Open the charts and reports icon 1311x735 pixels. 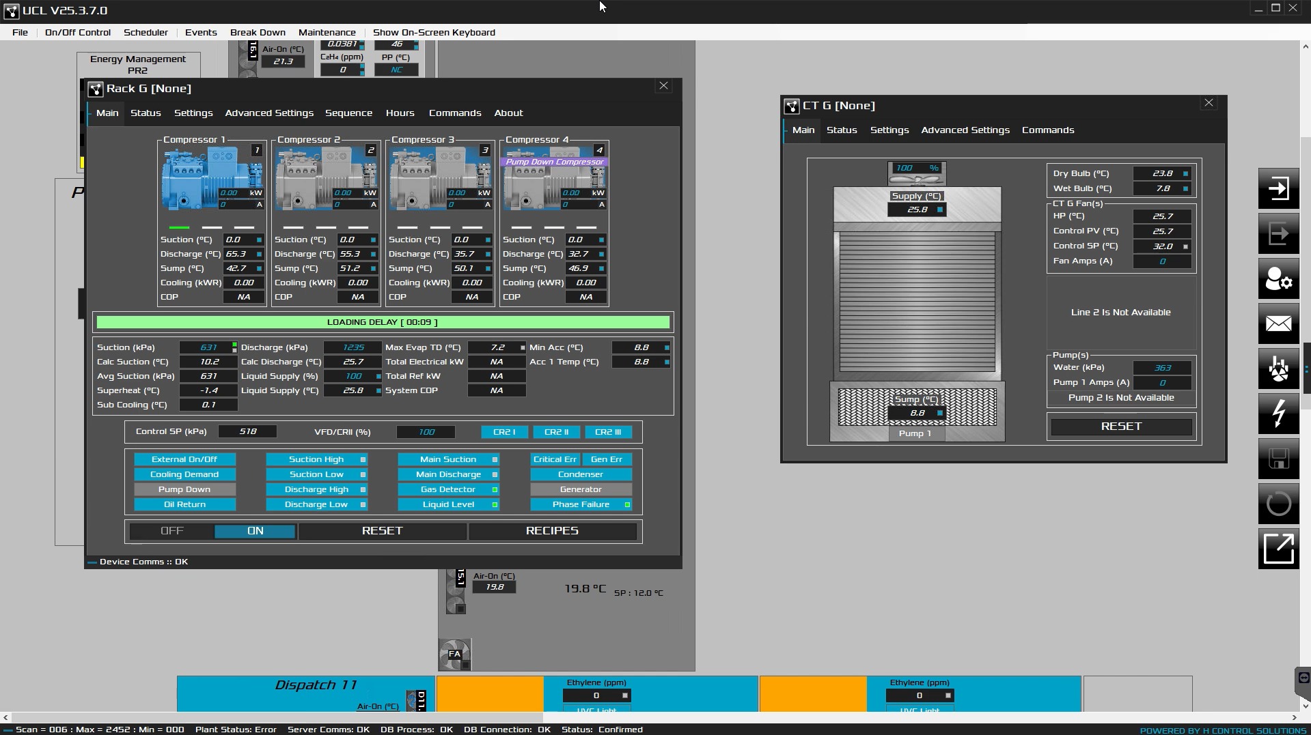(x=1278, y=369)
